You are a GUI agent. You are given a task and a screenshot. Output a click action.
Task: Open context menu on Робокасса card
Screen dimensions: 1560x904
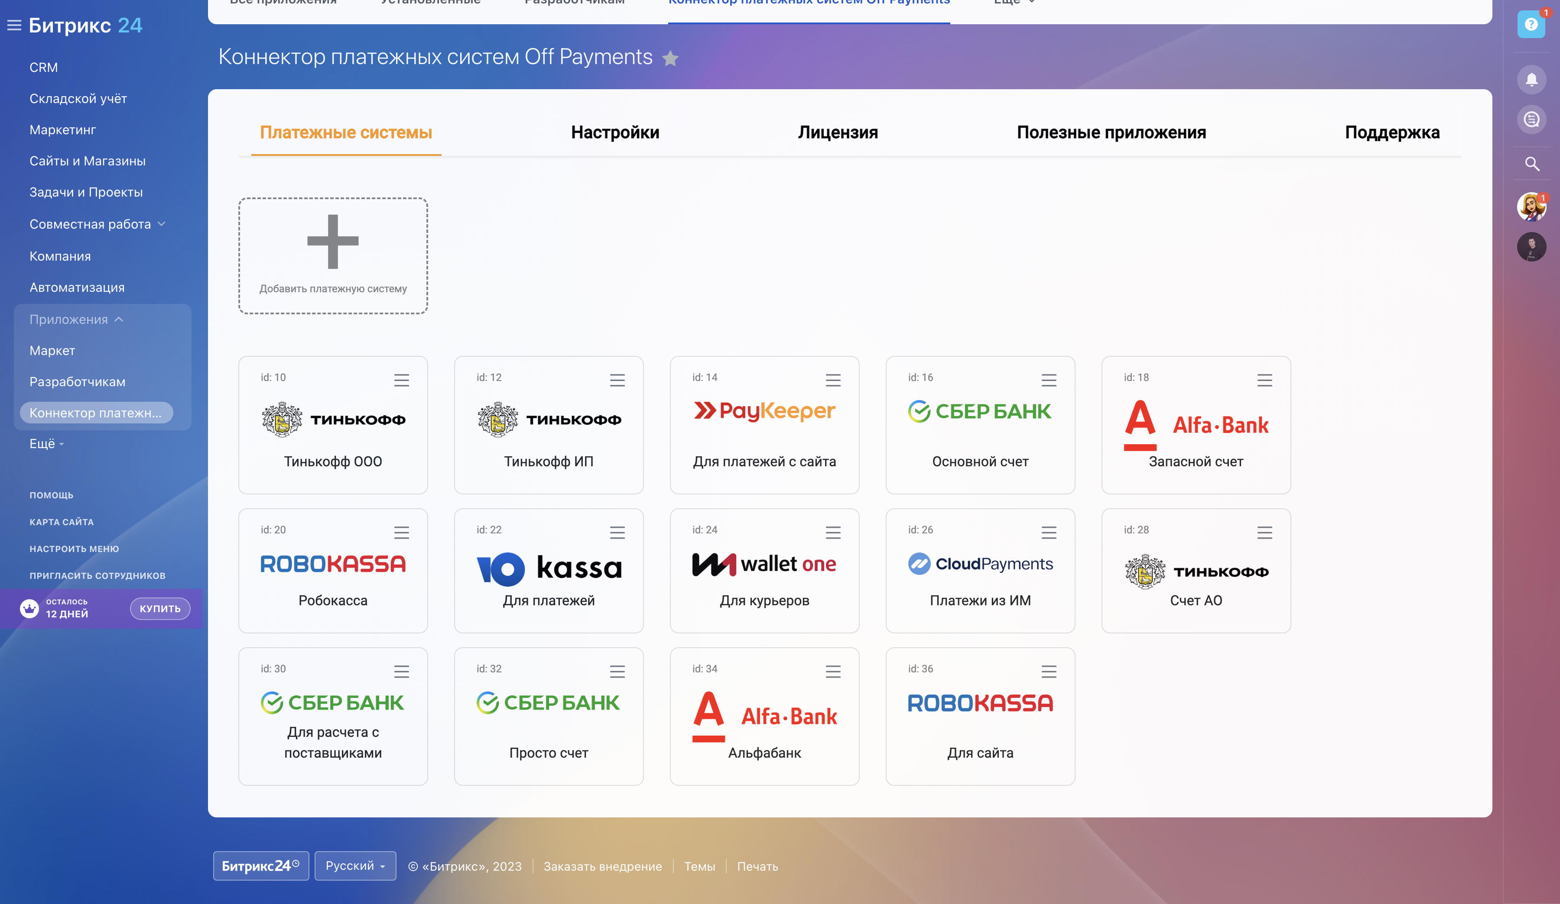402,532
